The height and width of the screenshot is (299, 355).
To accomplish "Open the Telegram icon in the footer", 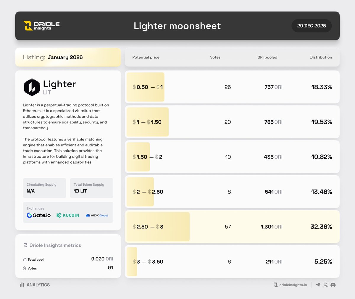I will pyautogui.click(x=317, y=285).
